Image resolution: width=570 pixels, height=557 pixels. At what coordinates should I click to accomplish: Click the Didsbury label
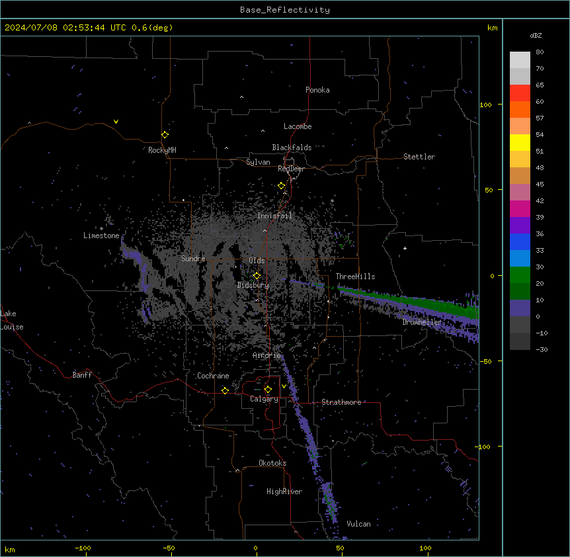click(x=253, y=285)
